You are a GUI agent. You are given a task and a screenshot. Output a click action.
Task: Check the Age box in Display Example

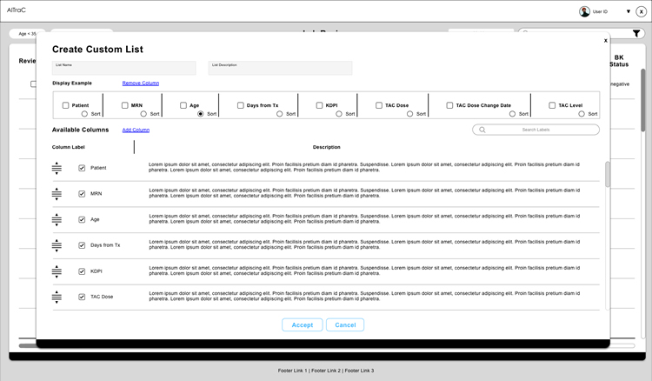(x=183, y=105)
